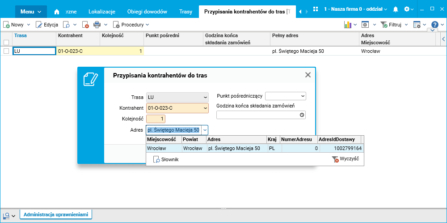Click the edit document icon in dialog
The height and width of the screenshot is (223, 447).
pos(91,79)
